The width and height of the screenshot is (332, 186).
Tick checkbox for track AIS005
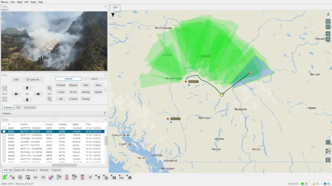(x=4, y=142)
